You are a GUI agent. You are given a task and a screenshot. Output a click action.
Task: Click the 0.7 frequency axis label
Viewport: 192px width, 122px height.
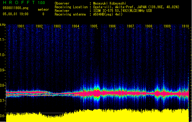click(3, 101)
